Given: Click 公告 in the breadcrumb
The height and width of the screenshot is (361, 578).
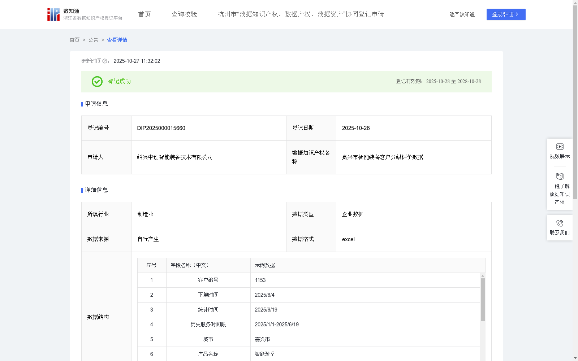Looking at the screenshot, I should (x=93, y=40).
